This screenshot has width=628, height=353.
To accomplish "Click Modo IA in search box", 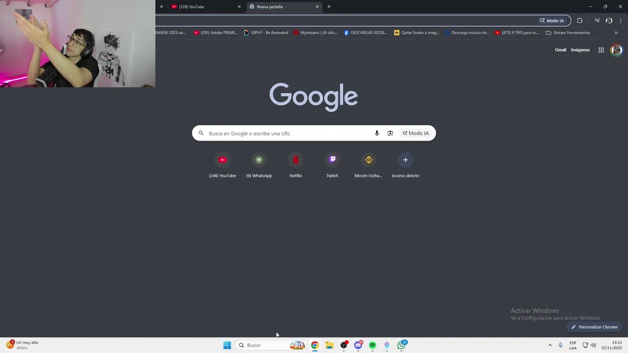I will 416,133.
